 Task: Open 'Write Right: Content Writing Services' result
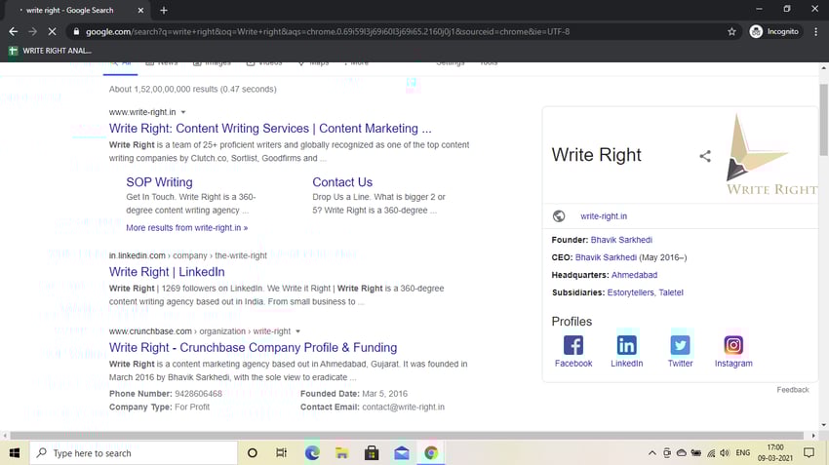270,129
